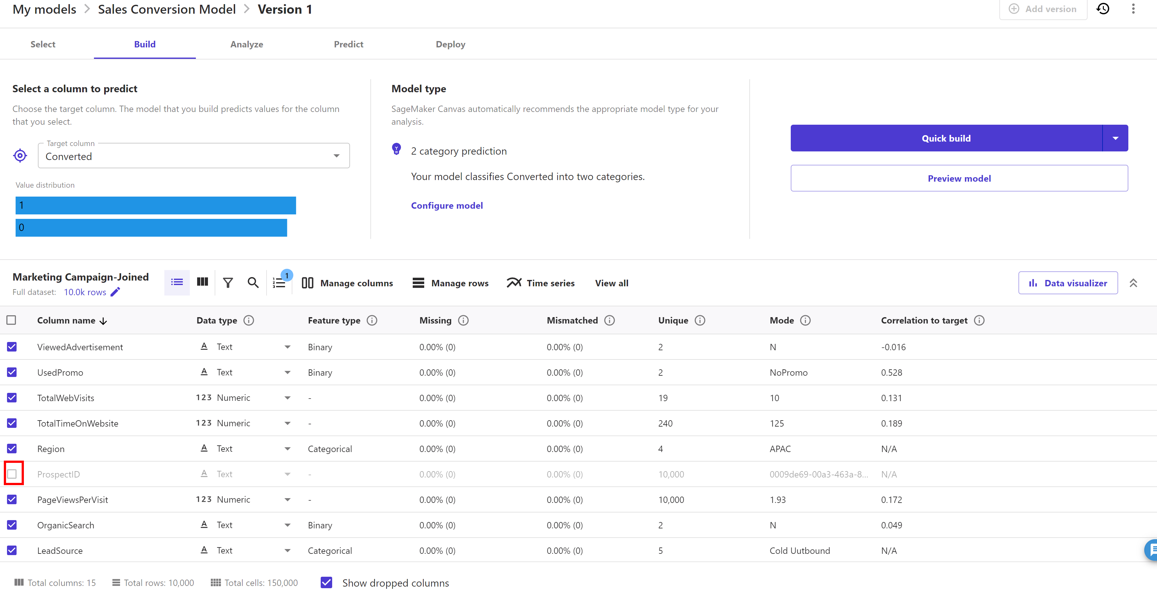Viewport: 1157px width, 599px height.
Task: Click the value distribution bar for 1
Action: pyautogui.click(x=155, y=205)
